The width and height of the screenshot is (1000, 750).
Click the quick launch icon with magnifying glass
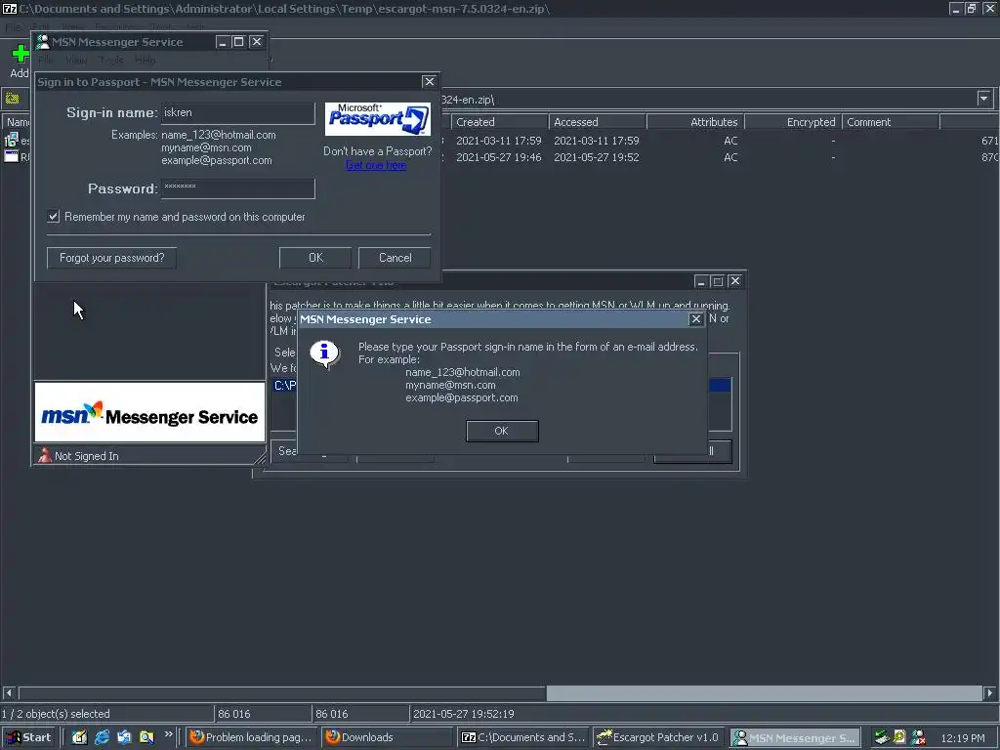(x=146, y=737)
